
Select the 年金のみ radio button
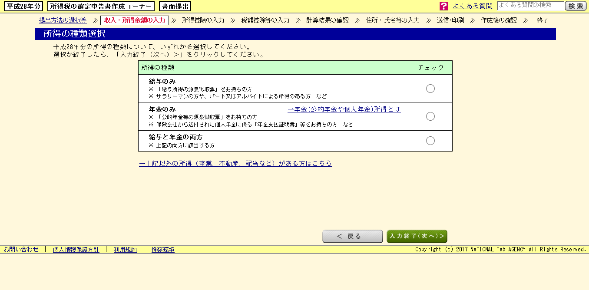point(430,116)
